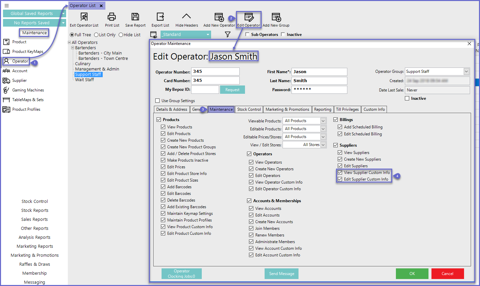The height and width of the screenshot is (286, 480).
Task: Expand the Viewable Products dropdown
Action: (323, 121)
